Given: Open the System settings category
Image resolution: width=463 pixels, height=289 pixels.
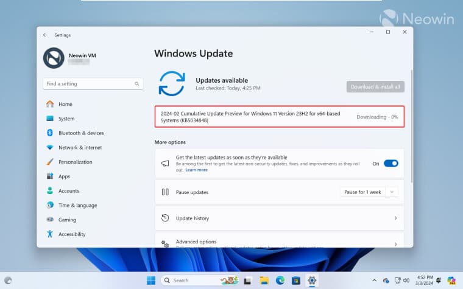Looking at the screenshot, I should 66,119.
